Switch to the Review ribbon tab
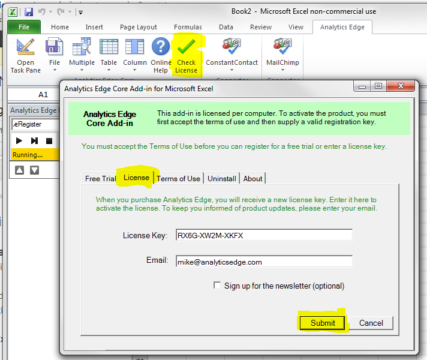Screen dimensions: 427x360 coord(261,27)
